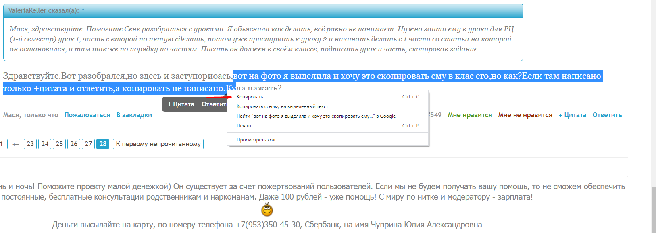Viewport: 656px width, 233px height.
Task: Click the up arrow beside ValeriaKeller's quote header
Action: pos(83,11)
